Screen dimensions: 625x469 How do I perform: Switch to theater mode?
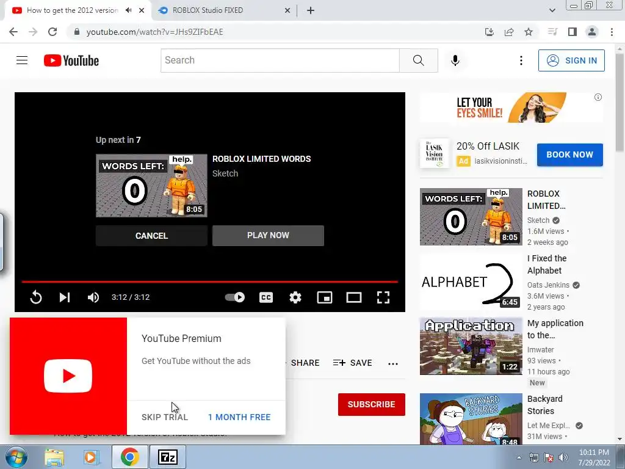(354, 297)
